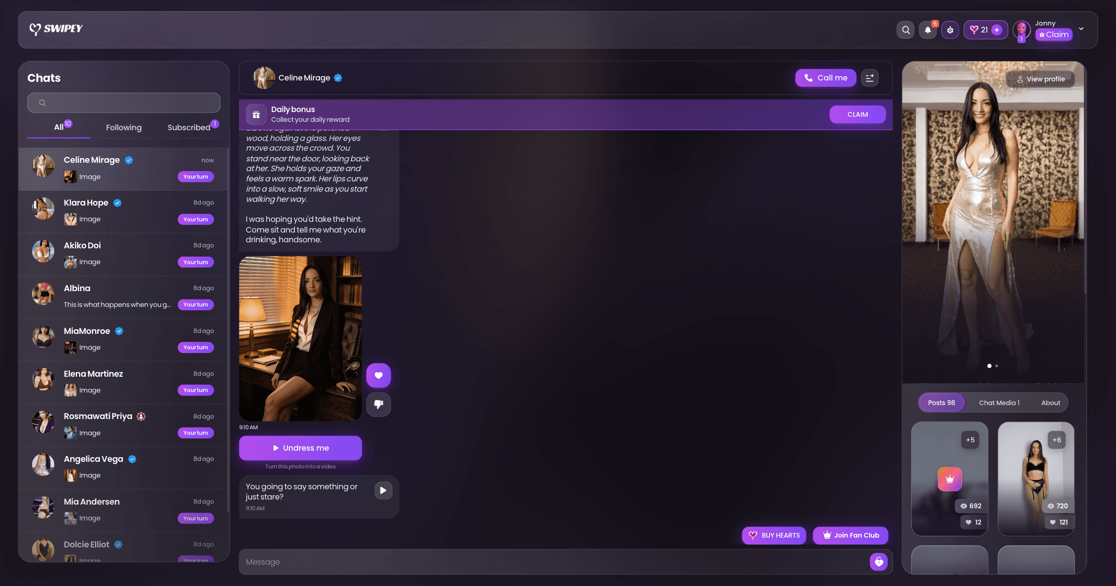
Task: Click the Undress me button
Action: (x=300, y=448)
